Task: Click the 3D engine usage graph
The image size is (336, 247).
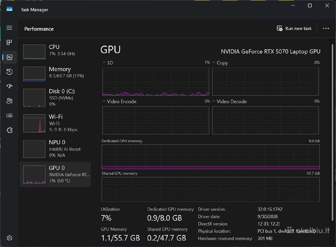Action: [156, 81]
